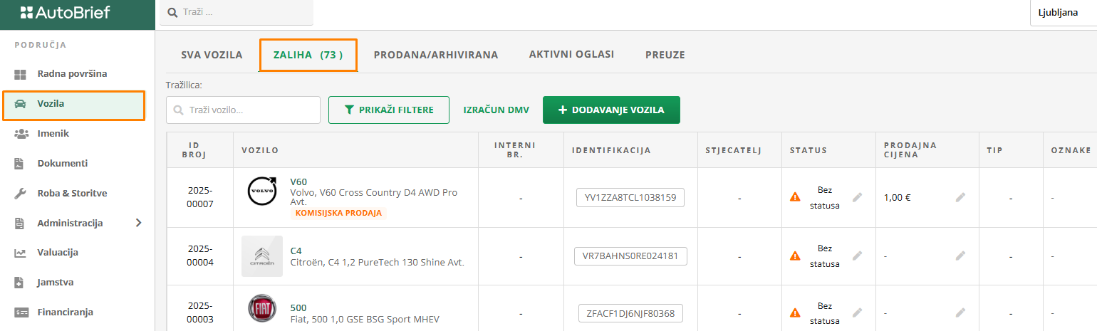Screen dimensions: 1097x331
Task: Edit sale price pencil for Citroën C4
Action: pos(960,255)
